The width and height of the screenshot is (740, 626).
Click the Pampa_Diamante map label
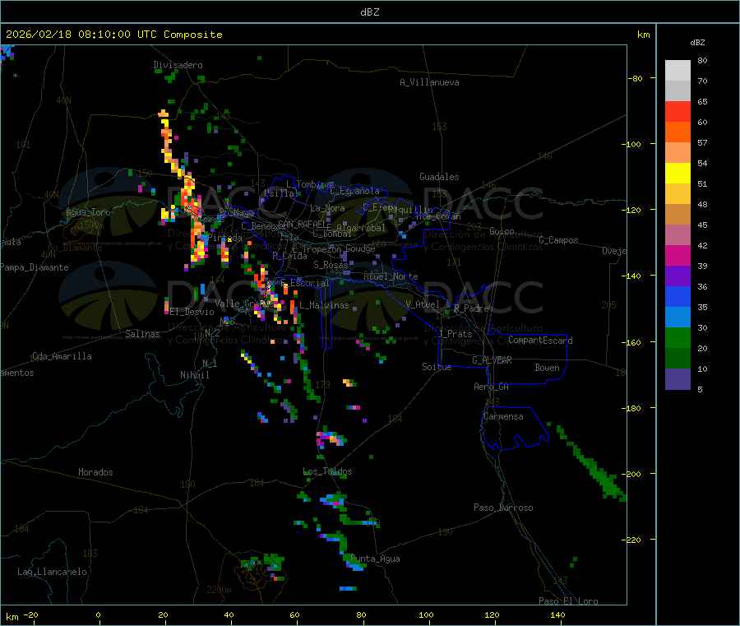(34, 267)
